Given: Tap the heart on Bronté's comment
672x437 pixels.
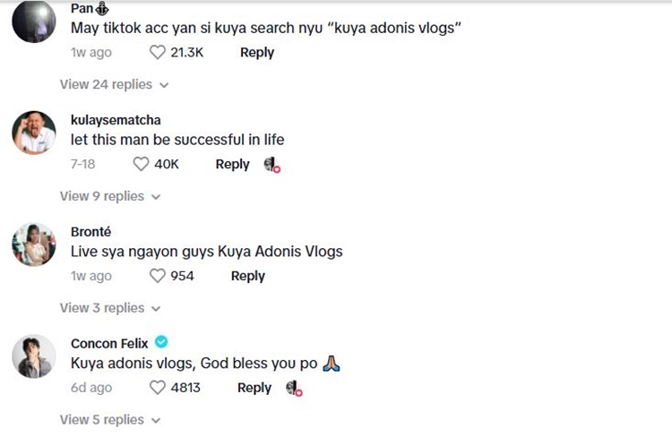Looking at the screenshot, I should 159,276.
